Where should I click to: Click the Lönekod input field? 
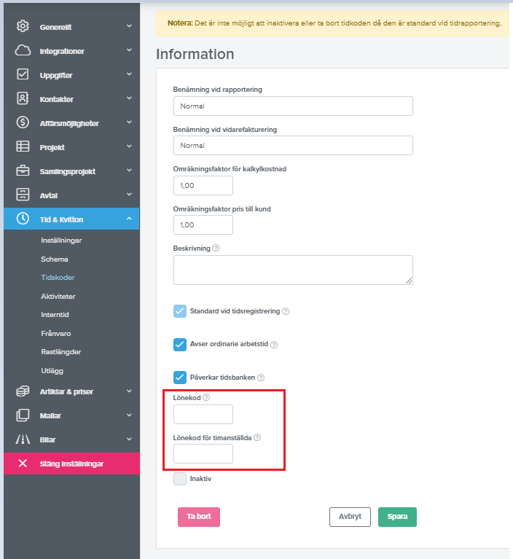203,415
